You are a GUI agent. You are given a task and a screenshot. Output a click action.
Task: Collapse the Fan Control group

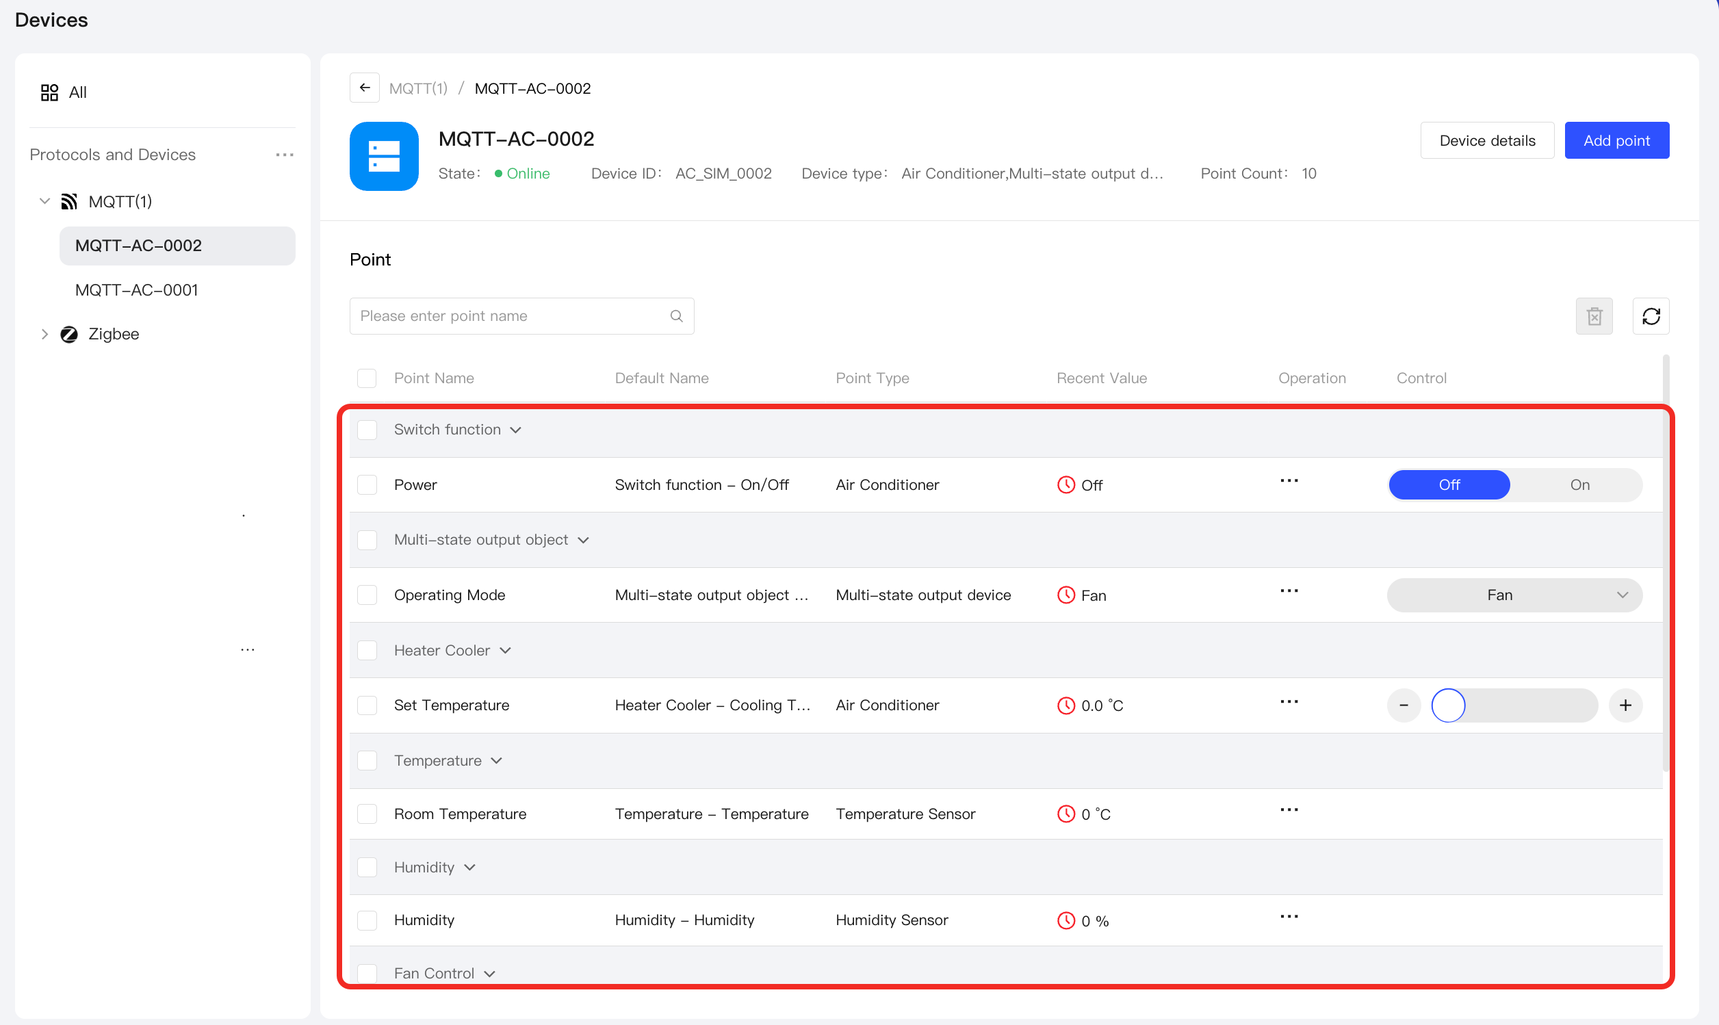point(490,974)
